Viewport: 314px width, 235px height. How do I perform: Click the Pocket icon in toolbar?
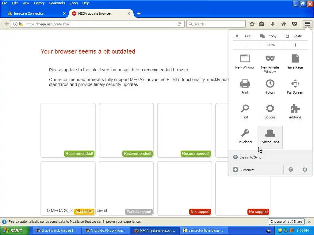click(x=295, y=24)
